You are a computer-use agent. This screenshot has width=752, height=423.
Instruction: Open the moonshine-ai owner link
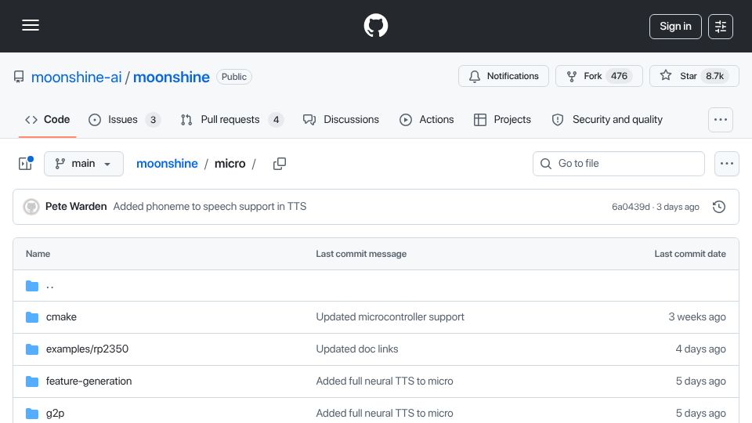click(76, 78)
